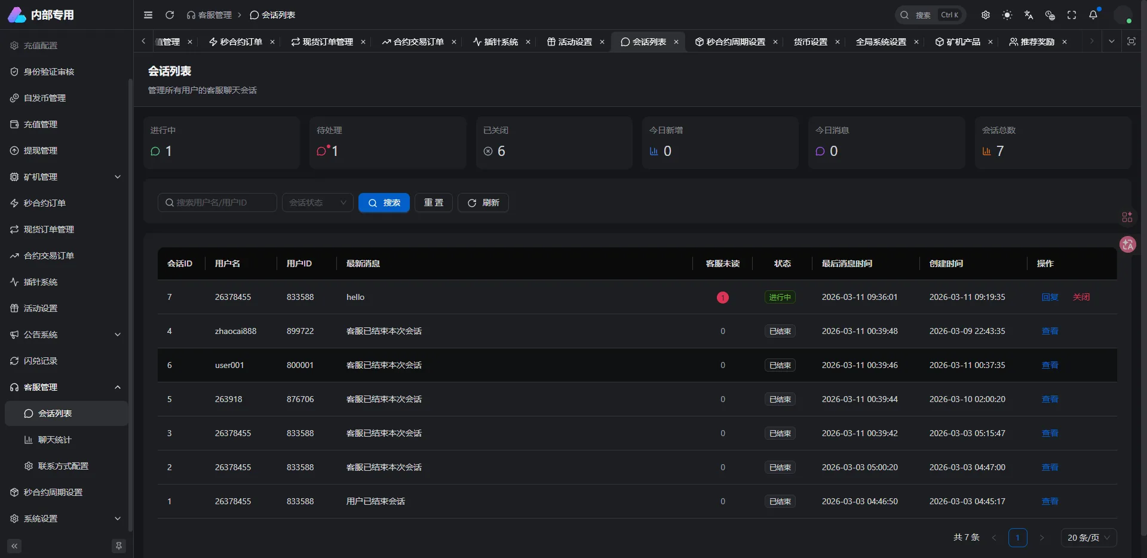Select page 1 in pagination
Screen dimensions: 1147x558
pyautogui.click(x=1018, y=538)
